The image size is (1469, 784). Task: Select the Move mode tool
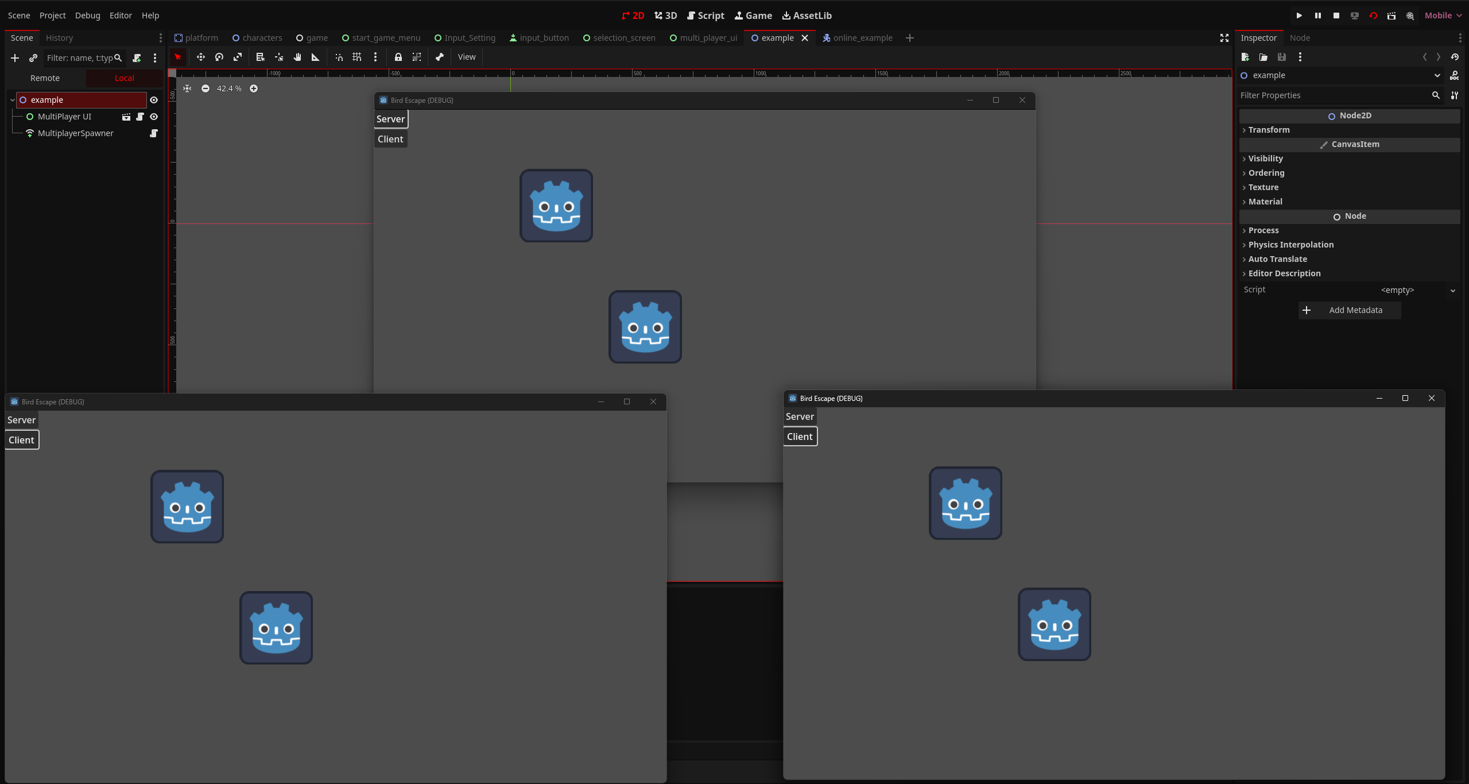pyautogui.click(x=200, y=57)
